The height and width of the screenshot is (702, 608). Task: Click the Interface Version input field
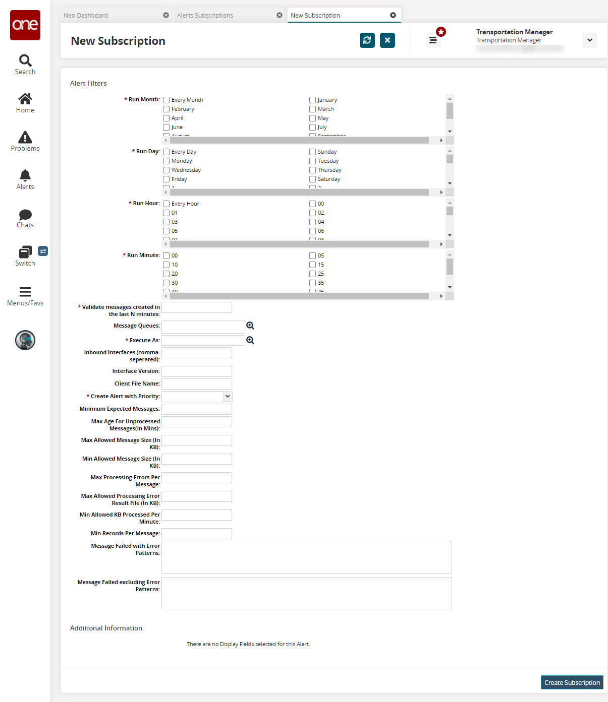click(x=197, y=371)
